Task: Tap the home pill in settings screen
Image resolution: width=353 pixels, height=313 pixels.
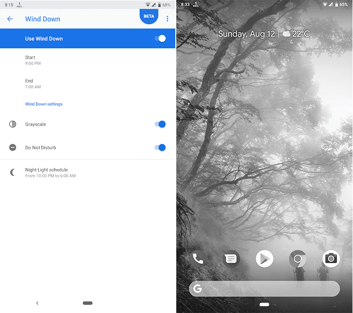Action: (x=87, y=303)
